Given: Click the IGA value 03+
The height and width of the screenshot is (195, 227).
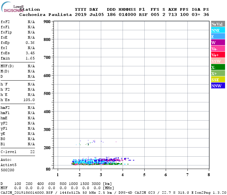Looking at the screenshot, I should pyautogui.click(x=196, y=15).
